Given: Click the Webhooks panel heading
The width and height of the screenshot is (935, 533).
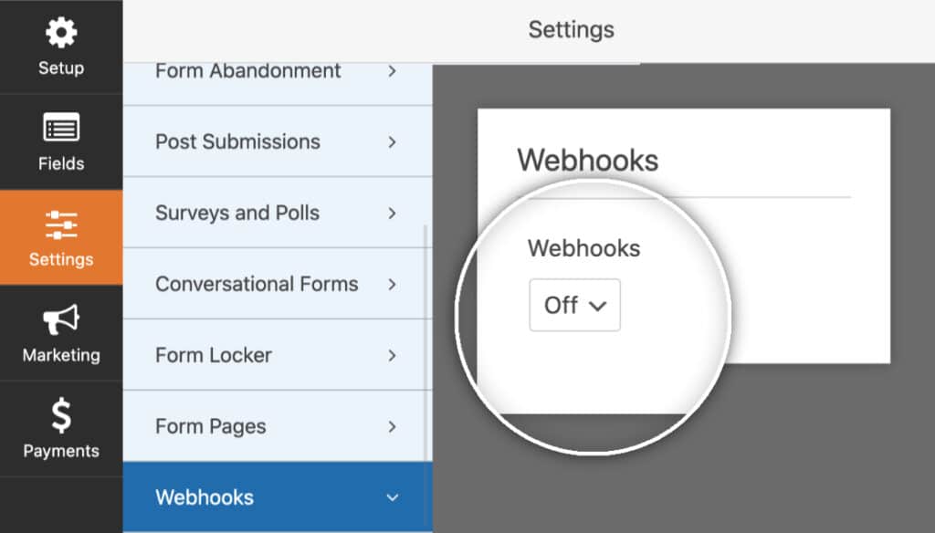Looking at the screenshot, I should [588, 160].
